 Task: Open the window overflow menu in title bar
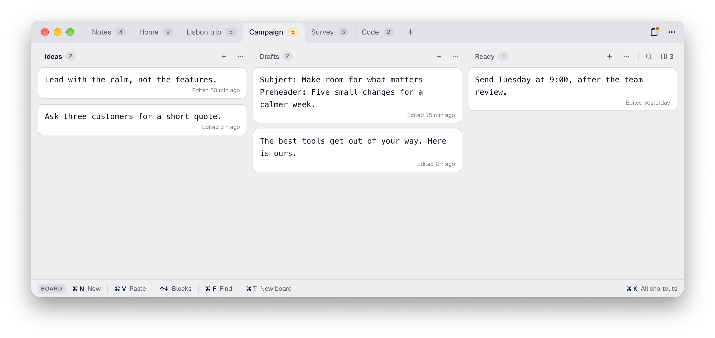(672, 32)
